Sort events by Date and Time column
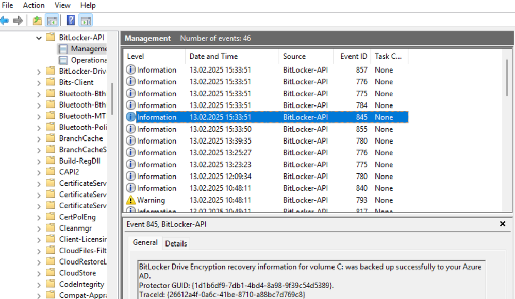This screenshot has width=515, height=299. click(x=232, y=57)
